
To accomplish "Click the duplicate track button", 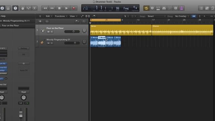I will pos(47,21).
